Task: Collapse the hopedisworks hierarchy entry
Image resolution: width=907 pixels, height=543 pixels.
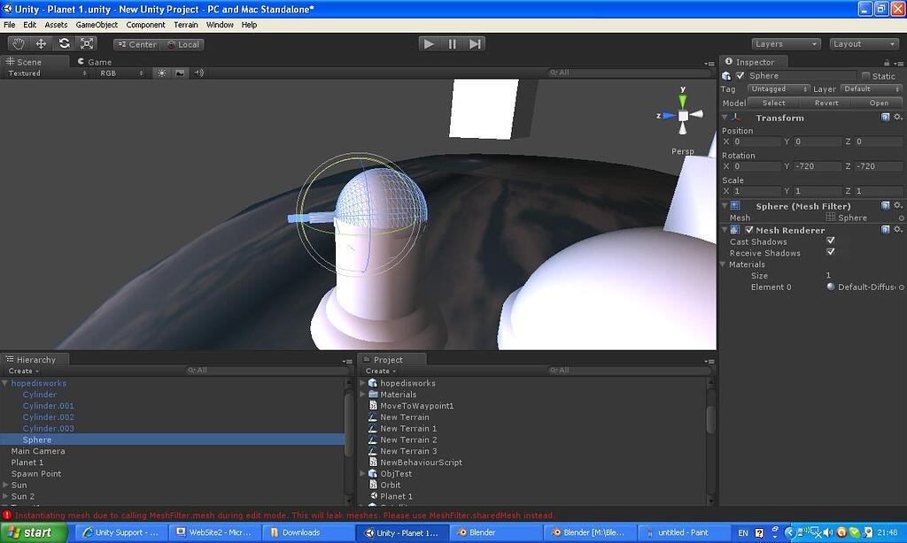Action: coord(6,383)
